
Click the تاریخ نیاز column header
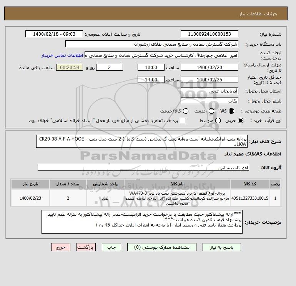pyautogui.click(x=30, y=184)
